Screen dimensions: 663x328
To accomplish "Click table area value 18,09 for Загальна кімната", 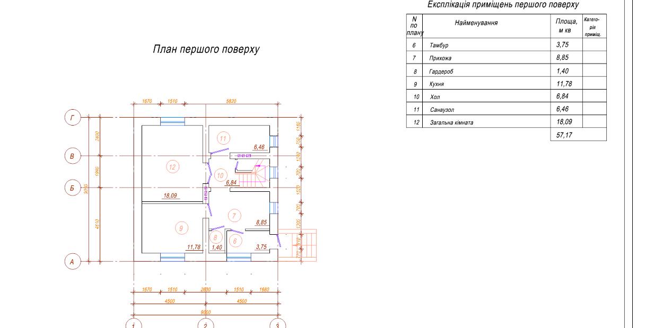I will [x=564, y=122].
